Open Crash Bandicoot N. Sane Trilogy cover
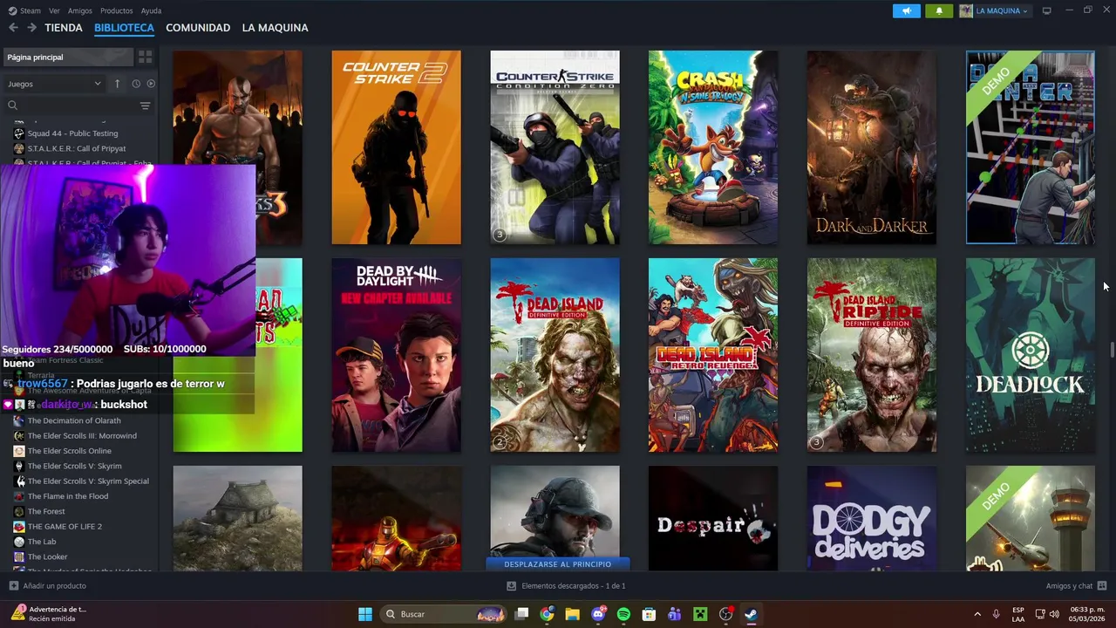 [x=713, y=147]
